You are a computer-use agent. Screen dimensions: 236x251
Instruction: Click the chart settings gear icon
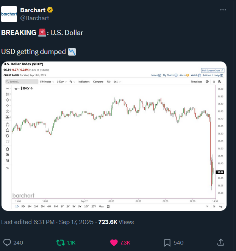(208, 82)
